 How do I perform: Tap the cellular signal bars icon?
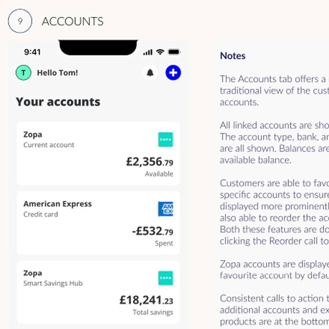coord(148,52)
